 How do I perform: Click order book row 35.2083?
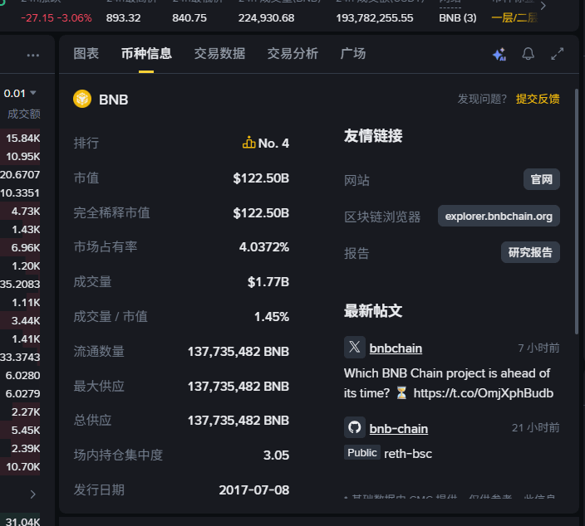(x=20, y=285)
